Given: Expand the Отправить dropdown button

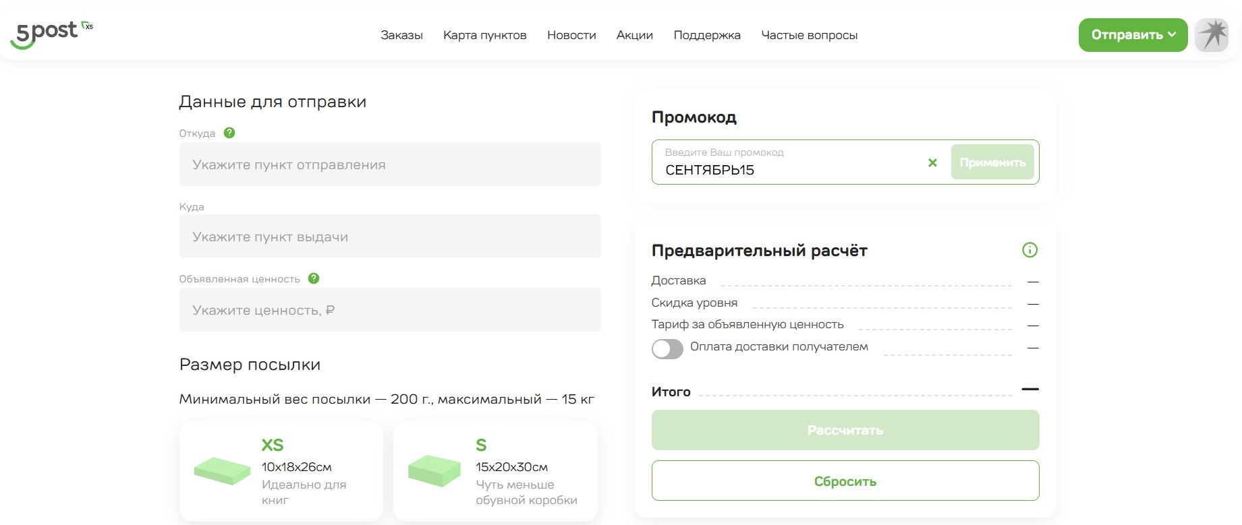Looking at the screenshot, I should pyautogui.click(x=1133, y=35).
